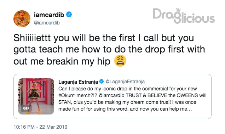Play the Laganja drop GIF thumbnail

point(36,96)
